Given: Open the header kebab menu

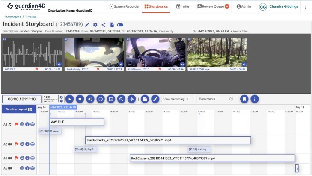Looking at the screenshot, I should [x=306, y=7].
